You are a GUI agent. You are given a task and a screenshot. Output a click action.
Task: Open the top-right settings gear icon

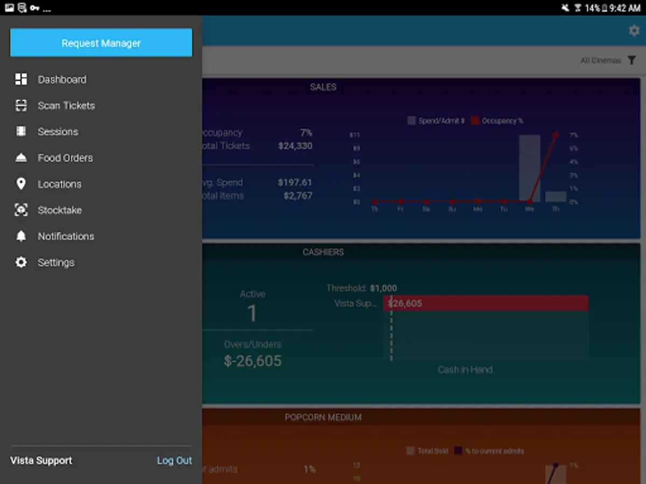(634, 31)
